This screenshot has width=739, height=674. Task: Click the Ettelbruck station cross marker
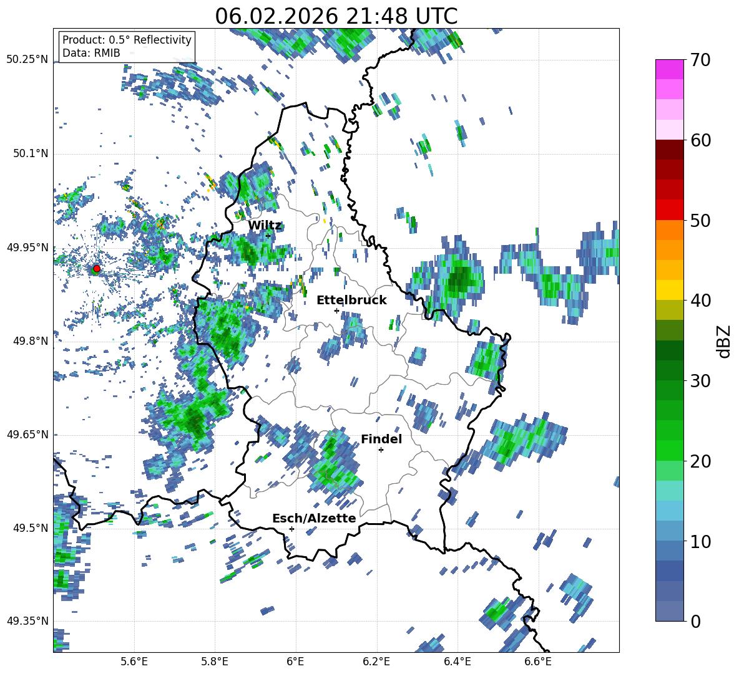(x=336, y=311)
